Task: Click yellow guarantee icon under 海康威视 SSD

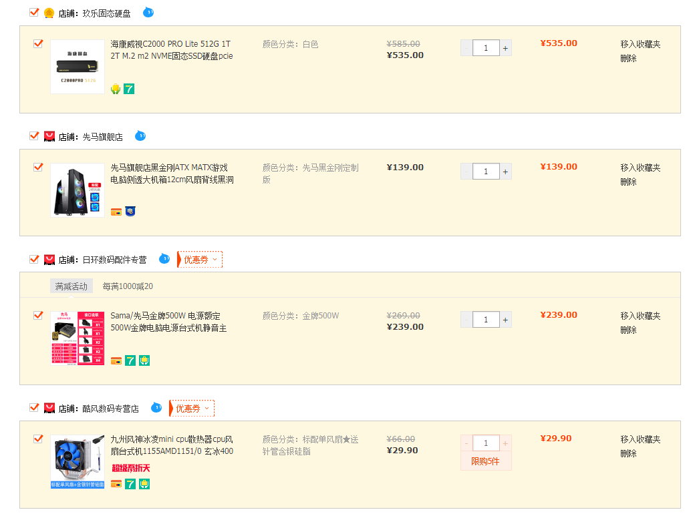Action: 116,89
